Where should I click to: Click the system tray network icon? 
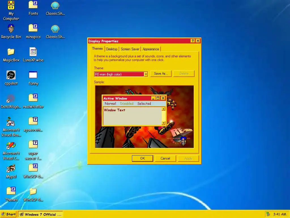268,214
